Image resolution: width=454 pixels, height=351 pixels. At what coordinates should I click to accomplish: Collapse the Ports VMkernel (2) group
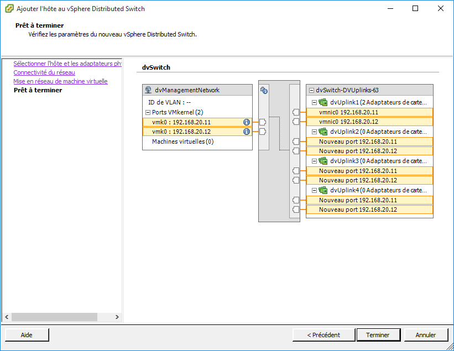pyautogui.click(x=148, y=112)
